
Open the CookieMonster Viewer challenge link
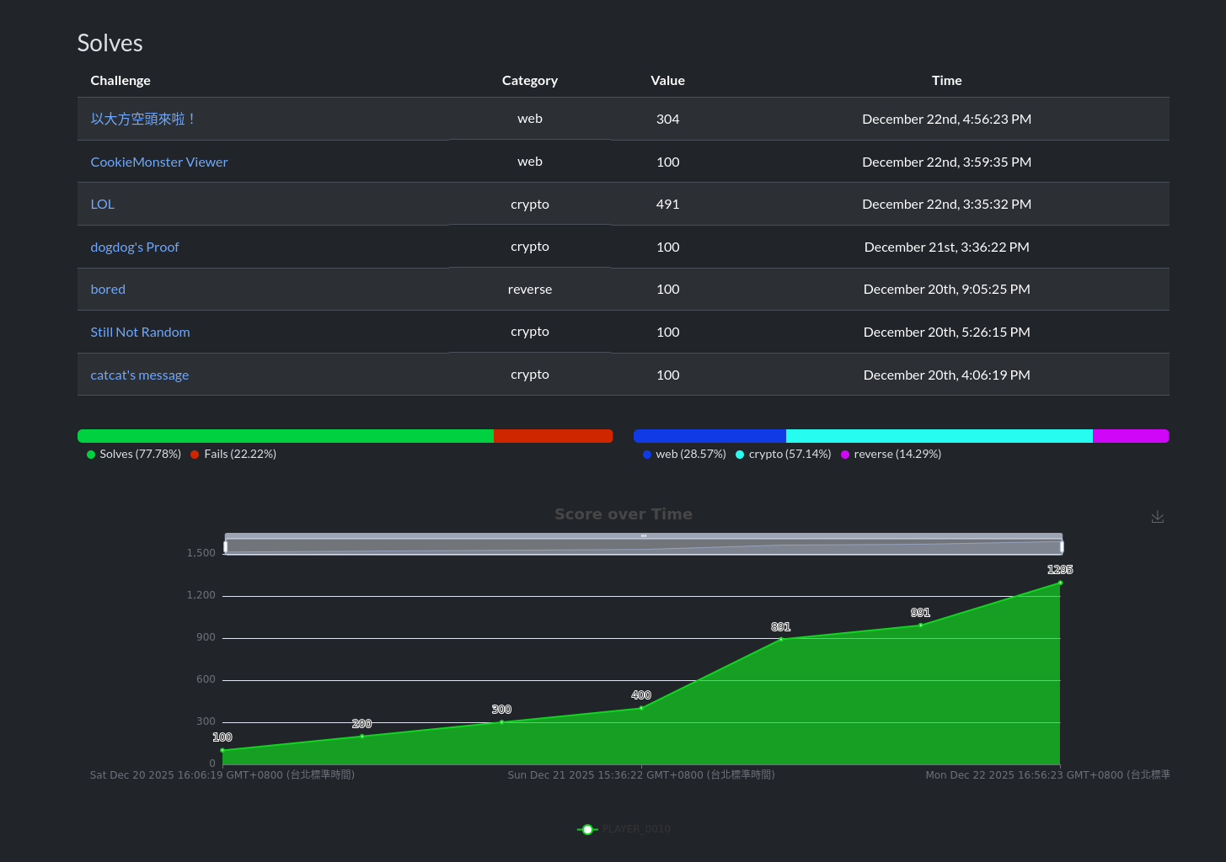click(x=159, y=162)
